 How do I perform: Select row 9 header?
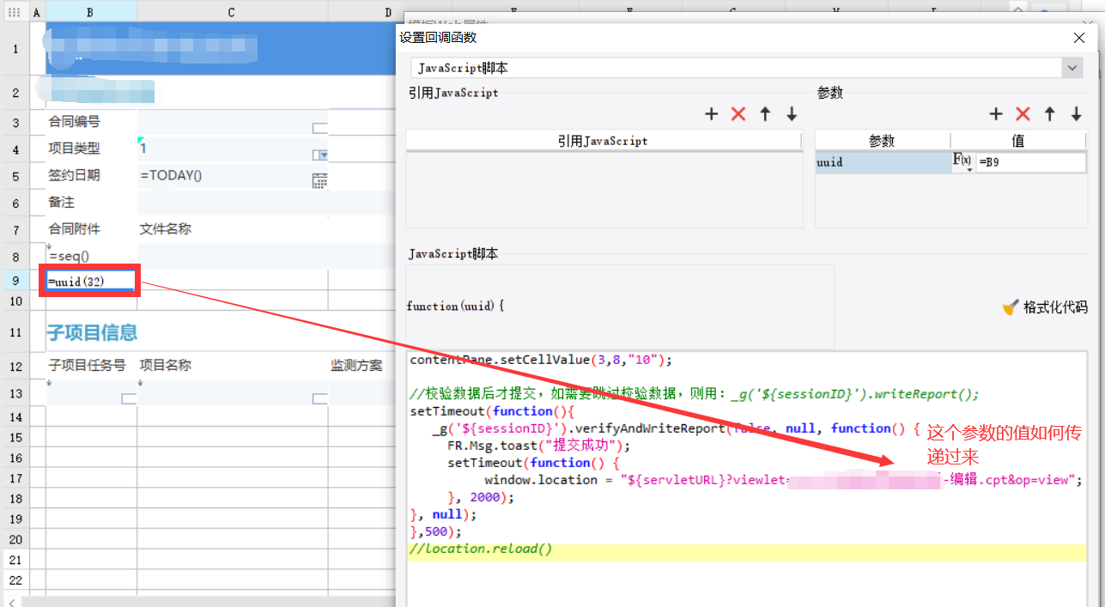[15, 281]
